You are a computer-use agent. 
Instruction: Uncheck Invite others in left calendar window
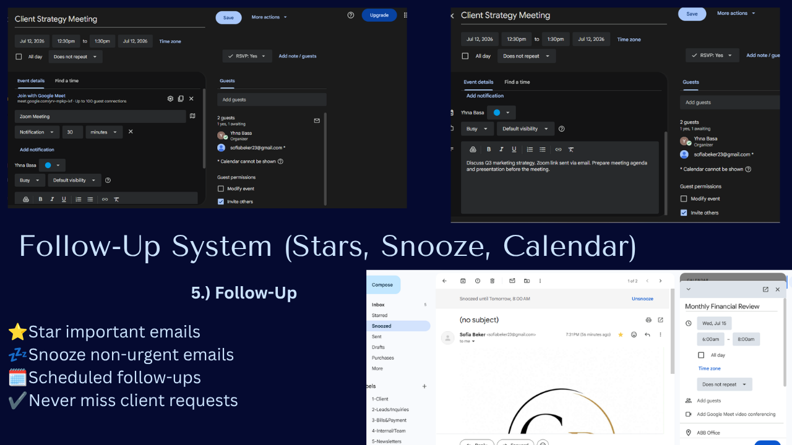point(221,201)
